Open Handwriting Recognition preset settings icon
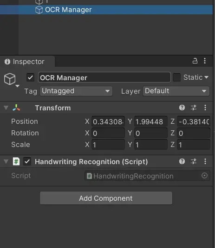Image resolution: width=215 pixels, height=248 pixels. (194, 161)
